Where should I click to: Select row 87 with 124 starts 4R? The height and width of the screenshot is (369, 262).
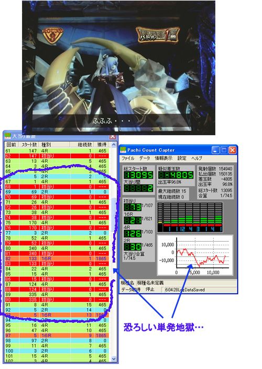pos(57,284)
